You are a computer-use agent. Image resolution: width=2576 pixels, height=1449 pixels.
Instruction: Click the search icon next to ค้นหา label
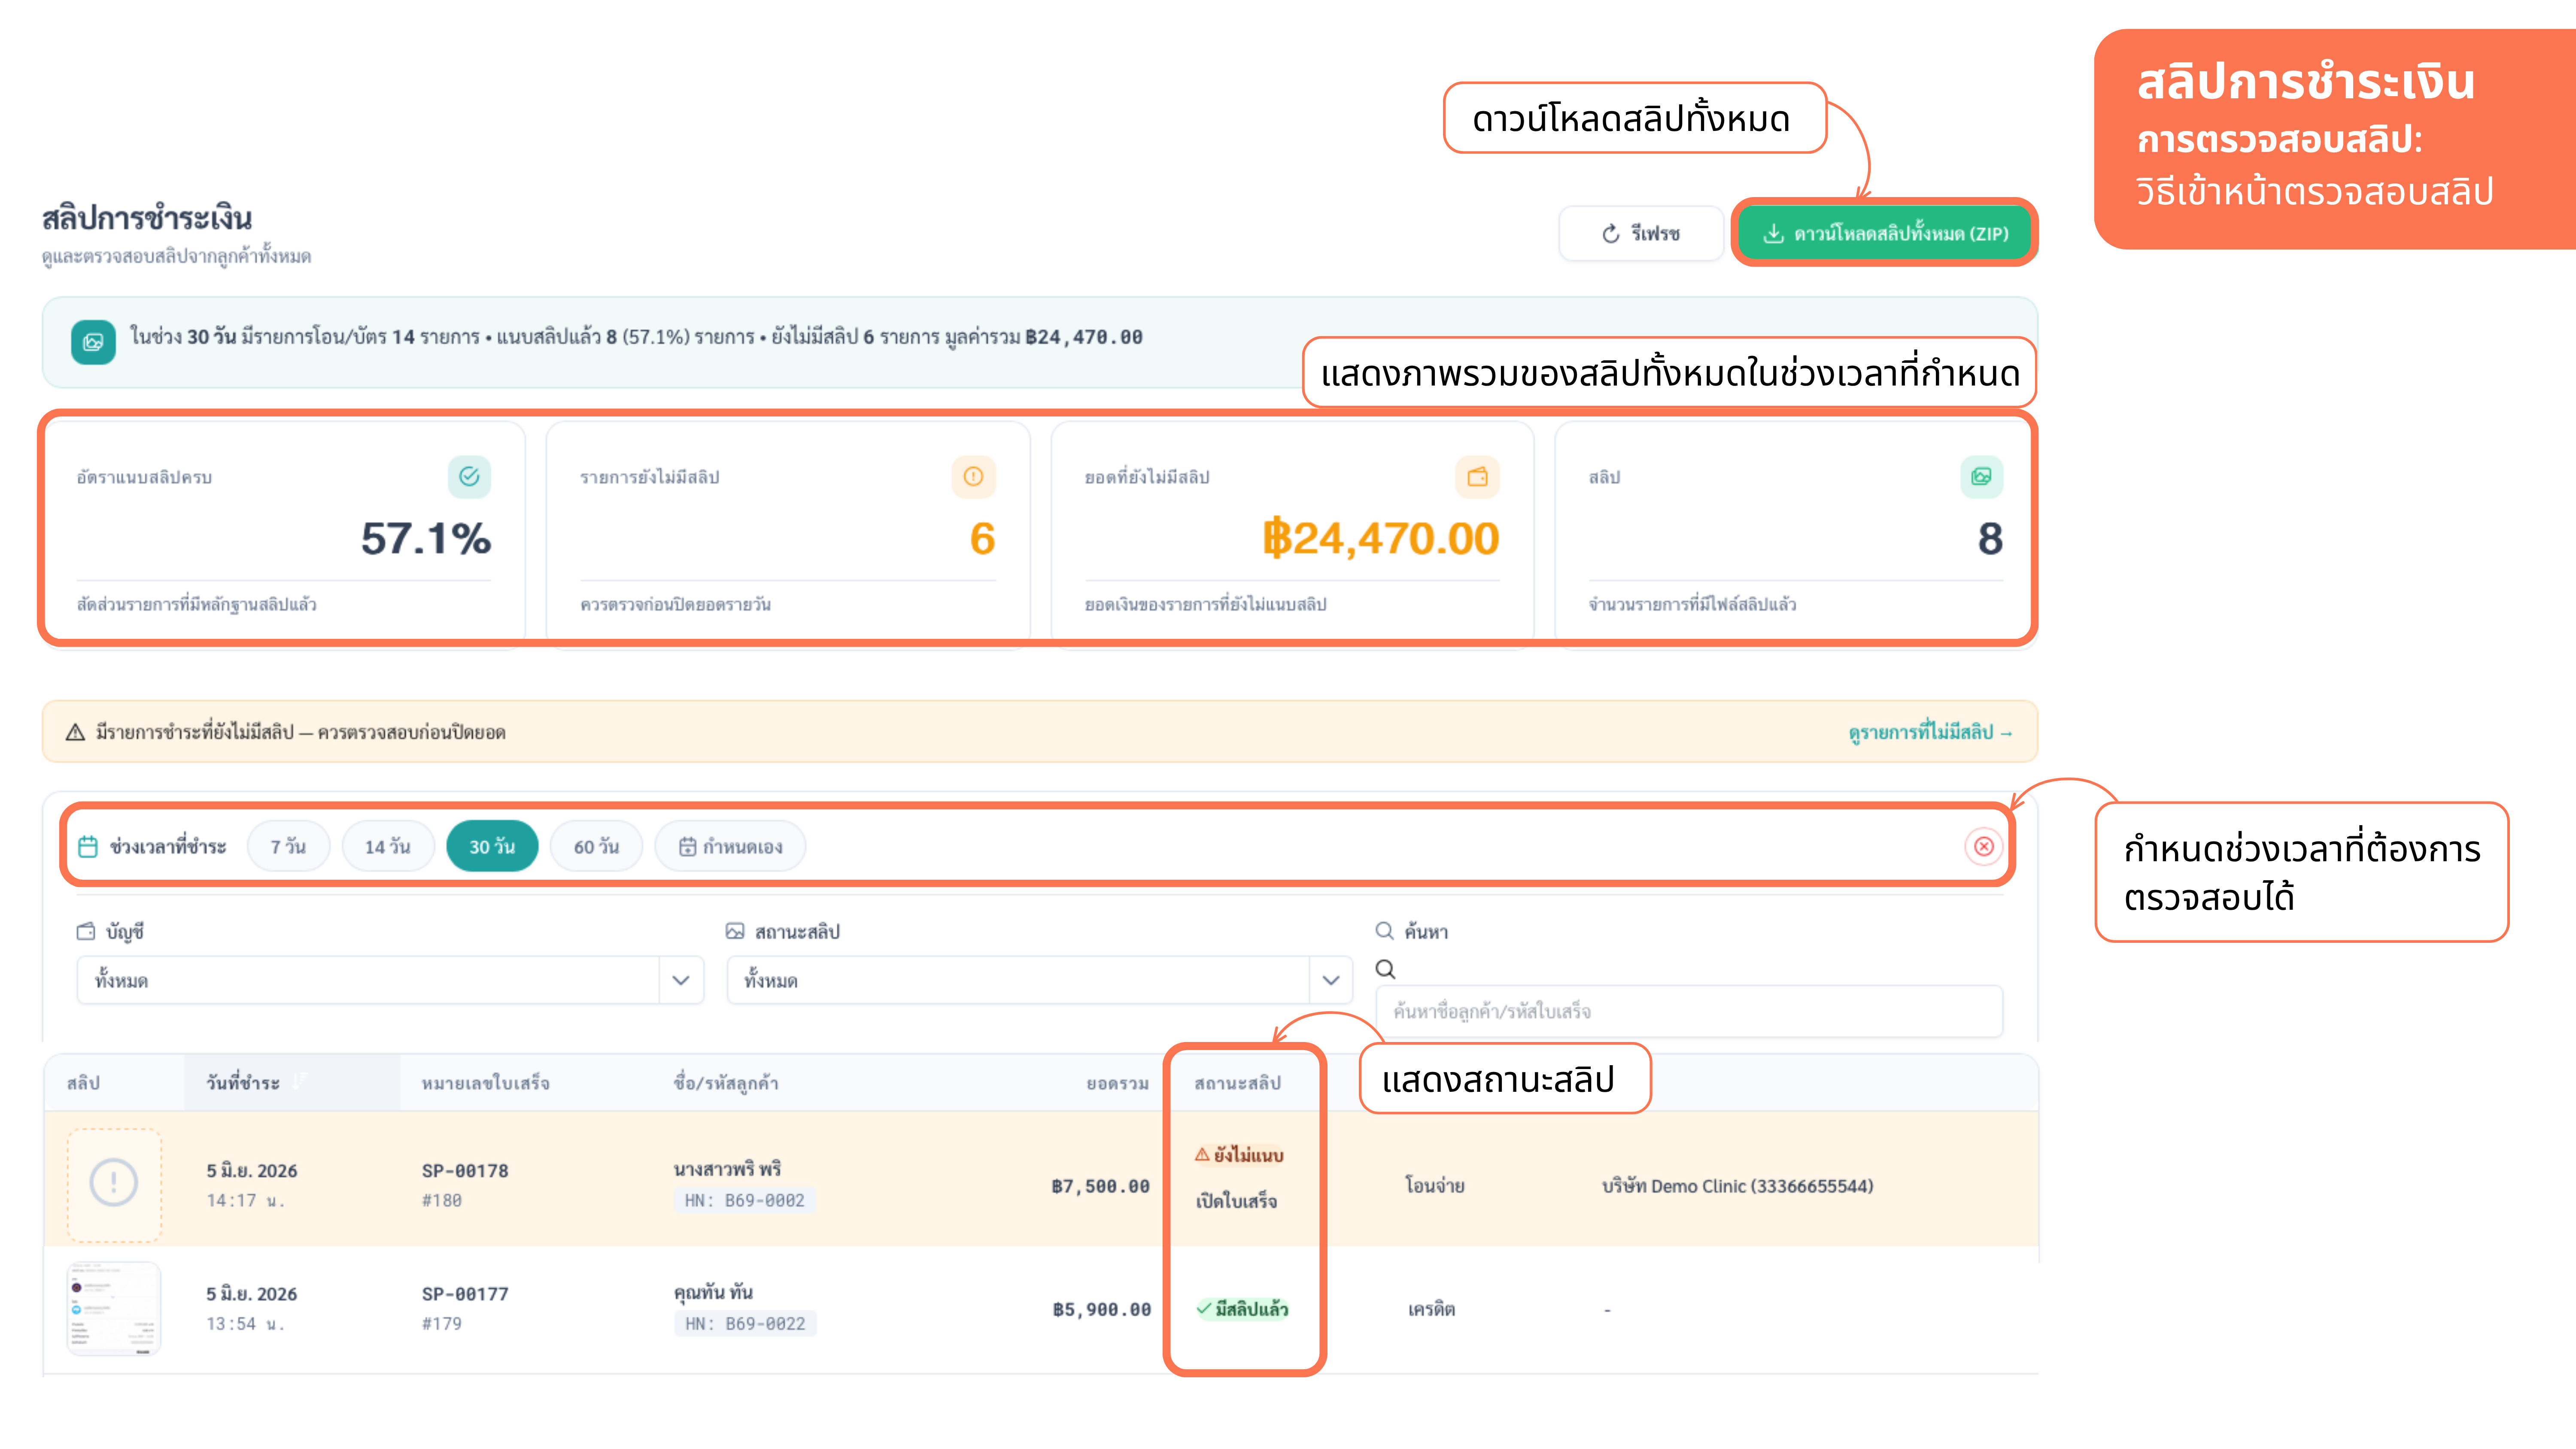click(1385, 931)
